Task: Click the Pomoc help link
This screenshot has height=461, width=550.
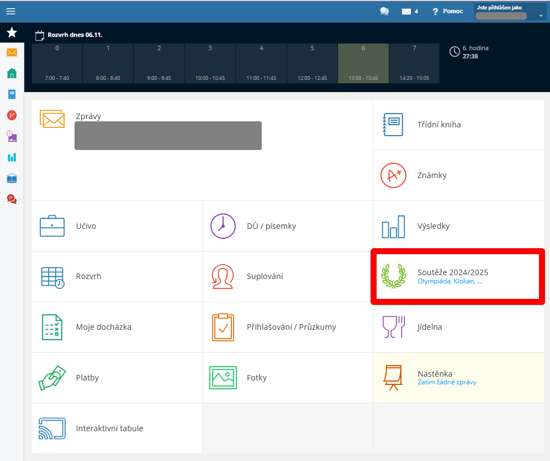Action: (453, 11)
